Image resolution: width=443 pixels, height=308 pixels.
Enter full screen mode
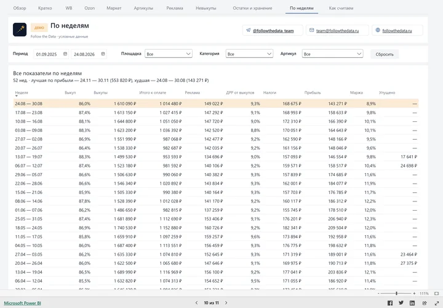click(x=436, y=303)
